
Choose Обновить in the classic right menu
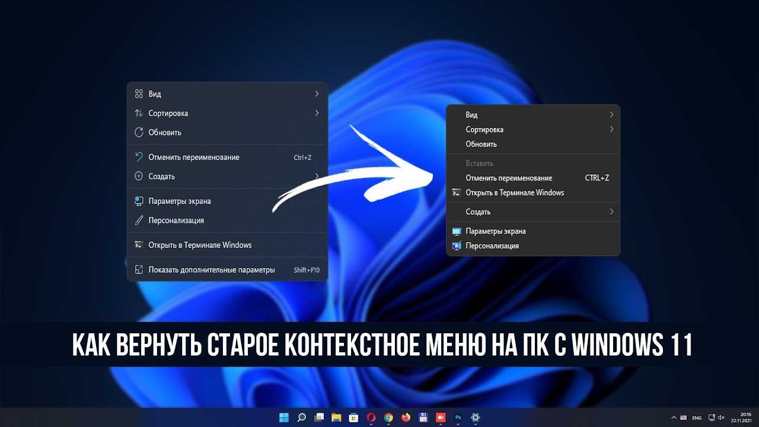tap(532, 144)
